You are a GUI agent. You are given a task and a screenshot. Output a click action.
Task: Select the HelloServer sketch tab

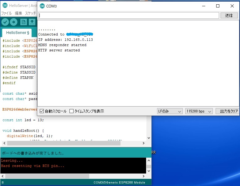tap(17, 33)
